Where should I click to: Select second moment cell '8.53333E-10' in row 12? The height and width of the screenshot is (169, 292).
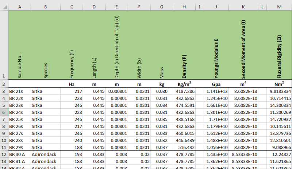pos(243,154)
